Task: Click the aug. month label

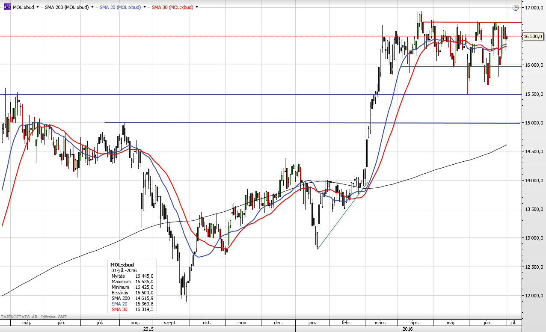Action: pos(135,323)
